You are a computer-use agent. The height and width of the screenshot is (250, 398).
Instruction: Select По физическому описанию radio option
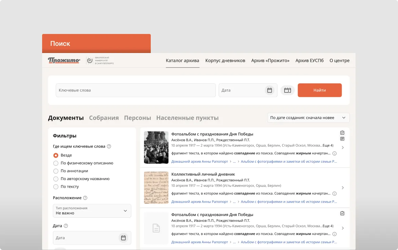click(56, 163)
